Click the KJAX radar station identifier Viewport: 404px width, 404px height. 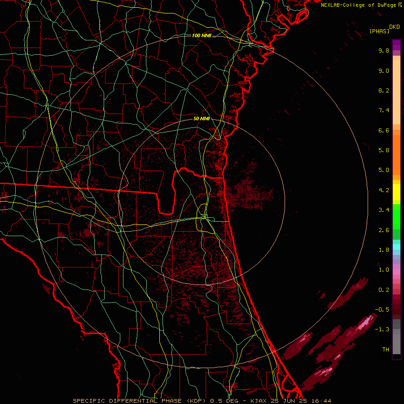coord(259,401)
